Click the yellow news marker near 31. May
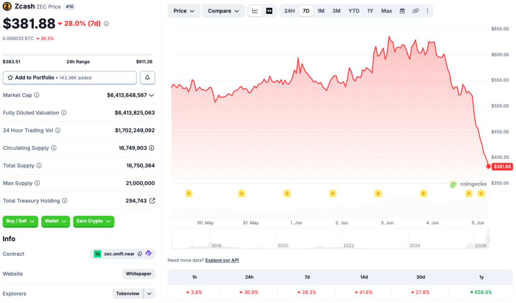Viewport: 516px width, 303px height. pos(242,193)
